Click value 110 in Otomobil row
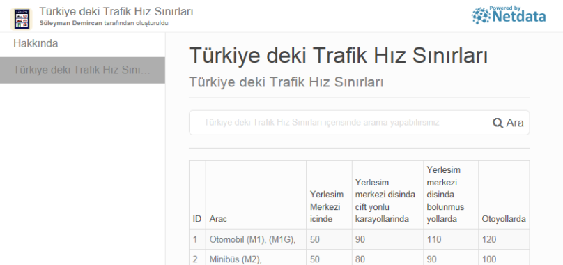The height and width of the screenshot is (265, 563). coord(433,239)
